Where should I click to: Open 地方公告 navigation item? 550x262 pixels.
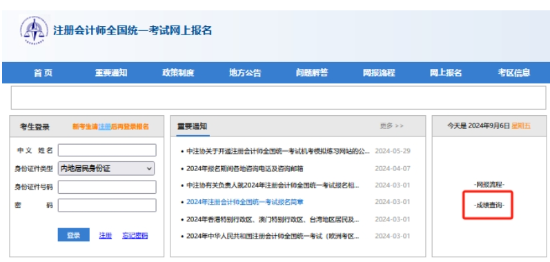point(245,73)
